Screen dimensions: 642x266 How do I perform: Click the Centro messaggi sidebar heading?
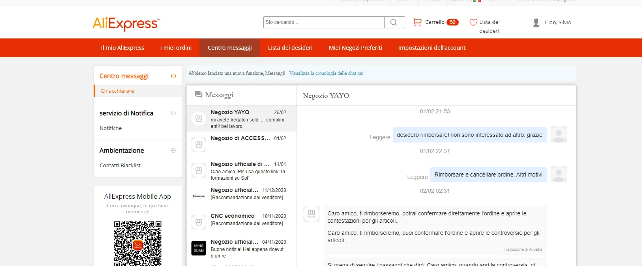click(124, 76)
